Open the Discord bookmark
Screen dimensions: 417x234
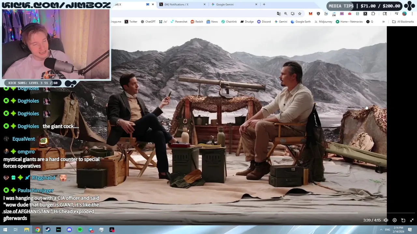pos(264,22)
